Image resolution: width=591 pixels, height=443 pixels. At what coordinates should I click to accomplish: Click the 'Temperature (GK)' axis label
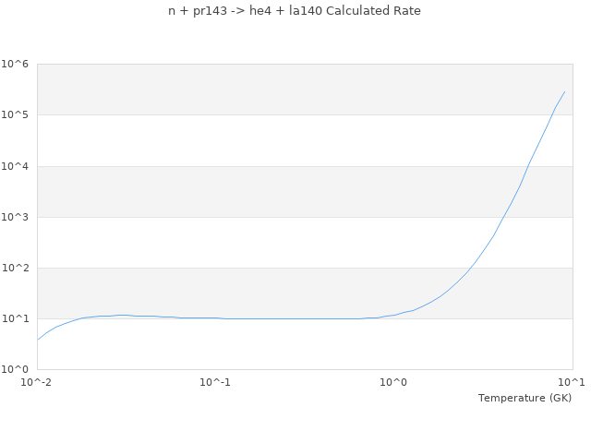point(525,398)
